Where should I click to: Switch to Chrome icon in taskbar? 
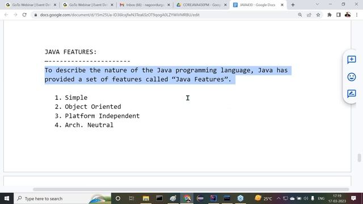(x=187, y=198)
